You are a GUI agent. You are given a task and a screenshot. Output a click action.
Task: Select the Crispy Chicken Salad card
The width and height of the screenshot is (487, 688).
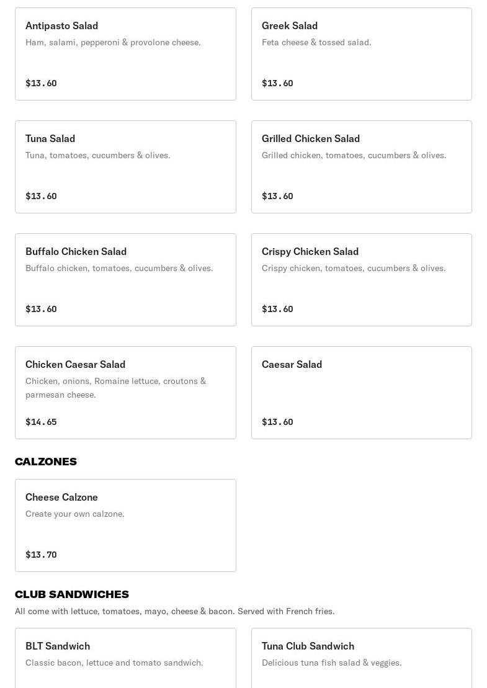pos(361,280)
